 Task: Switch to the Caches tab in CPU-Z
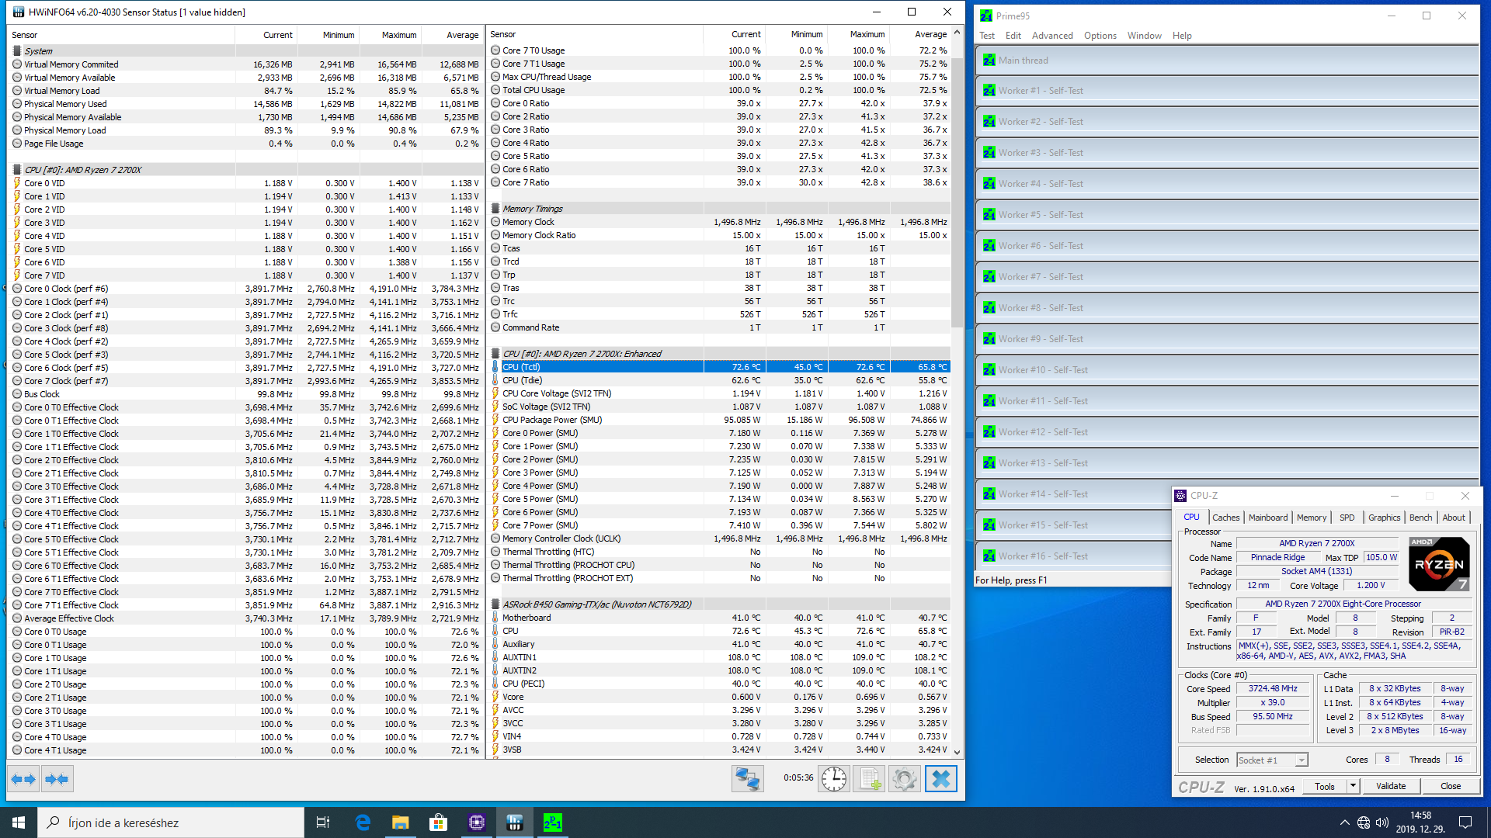coord(1226,518)
